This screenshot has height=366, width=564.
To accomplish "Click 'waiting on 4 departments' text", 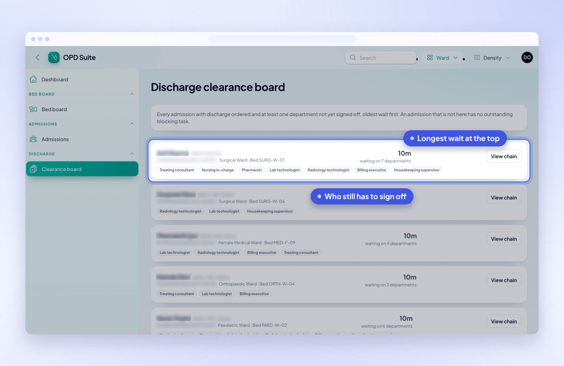I will tap(391, 244).
